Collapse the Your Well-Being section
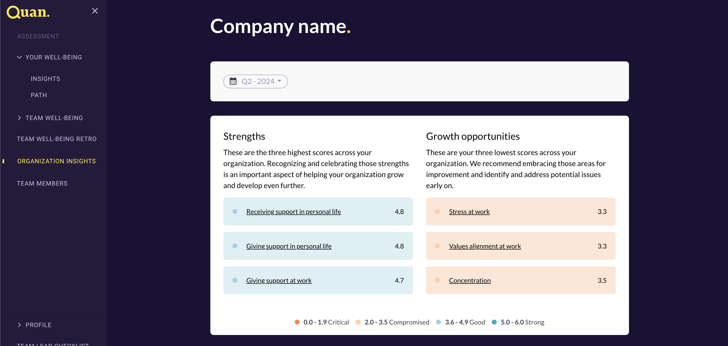This screenshot has width=728, height=346. 19,57
